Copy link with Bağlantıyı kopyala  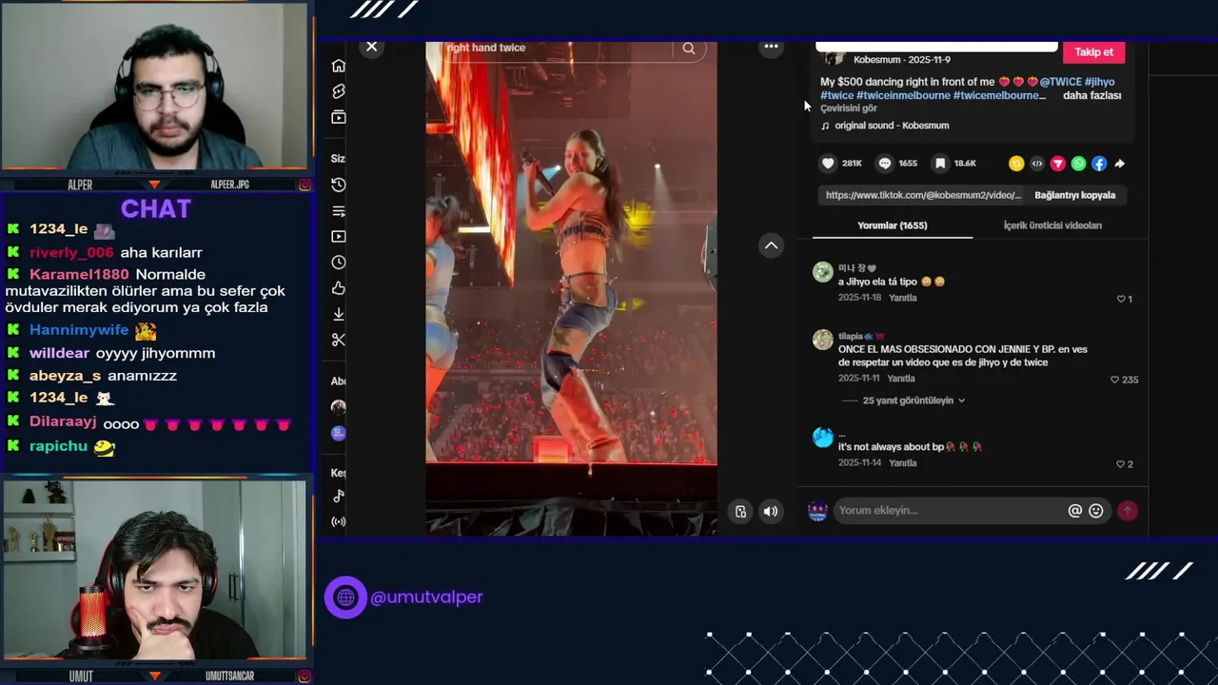pyautogui.click(x=1074, y=195)
